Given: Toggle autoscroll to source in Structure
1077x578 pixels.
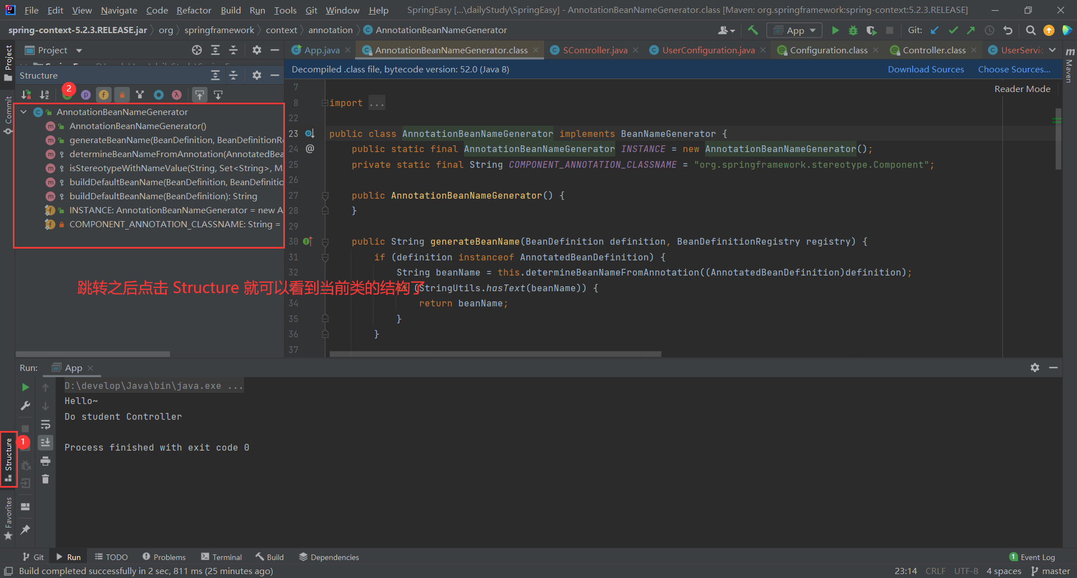Looking at the screenshot, I should (199, 95).
